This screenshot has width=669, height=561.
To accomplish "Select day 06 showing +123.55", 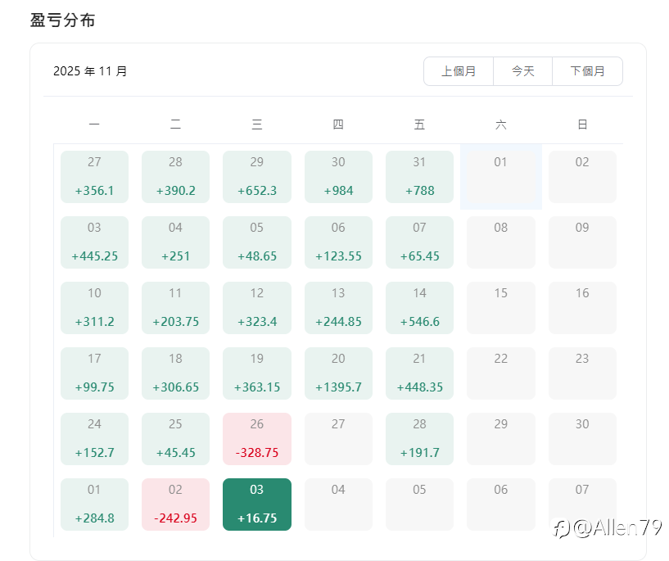I will coord(338,242).
